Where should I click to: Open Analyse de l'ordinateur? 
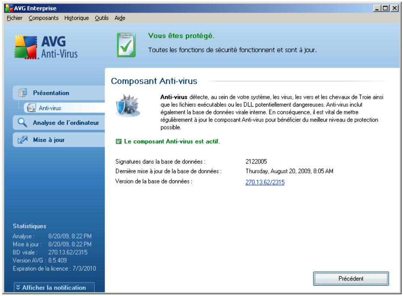(59, 123)
